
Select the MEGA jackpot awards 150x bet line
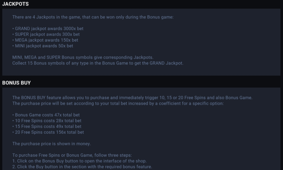[45, 40]
